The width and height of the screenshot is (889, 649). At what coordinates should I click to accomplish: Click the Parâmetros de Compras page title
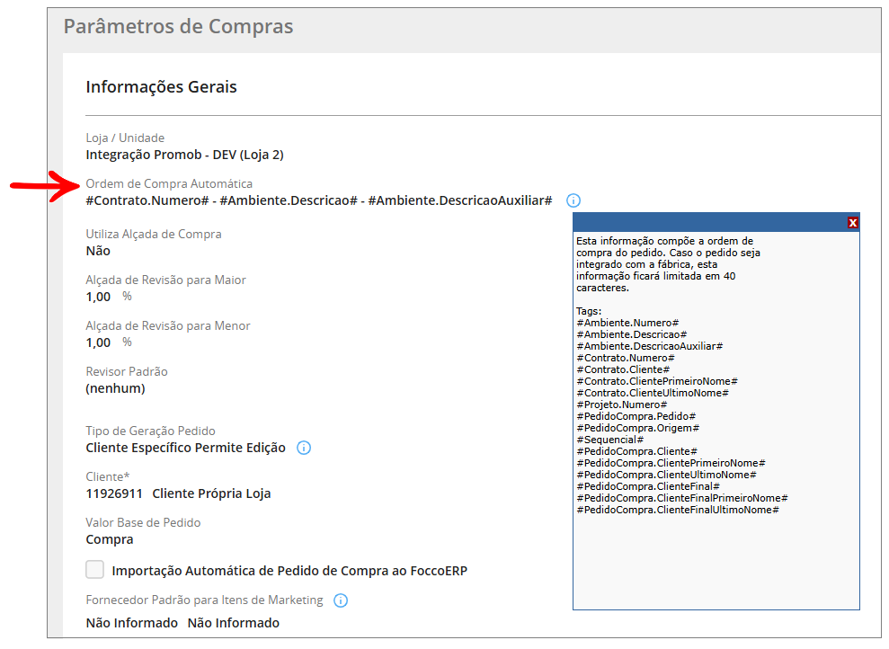178,26
